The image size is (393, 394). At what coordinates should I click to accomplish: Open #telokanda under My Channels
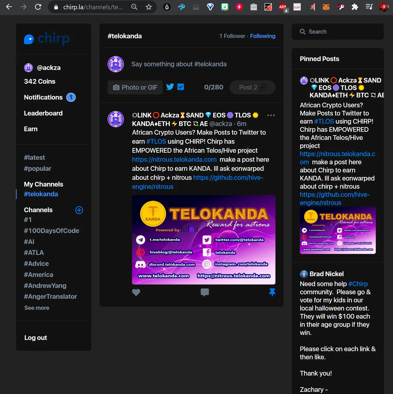41,194
